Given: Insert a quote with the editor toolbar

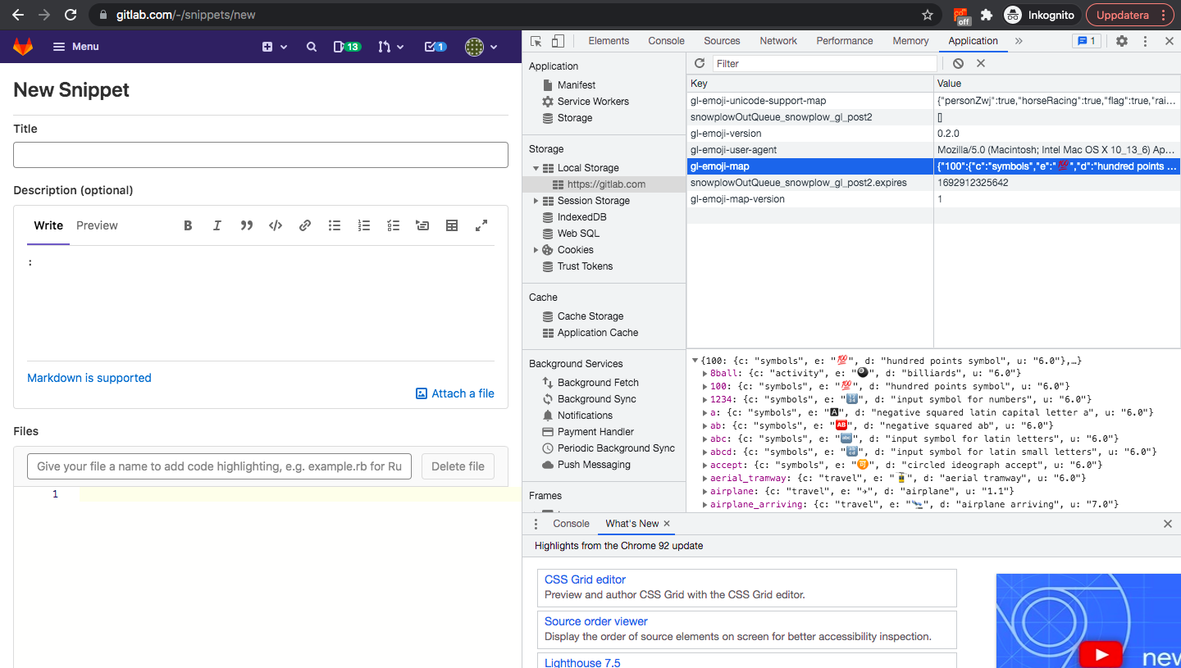Looking at the screenshot, I should pos(246,225).
